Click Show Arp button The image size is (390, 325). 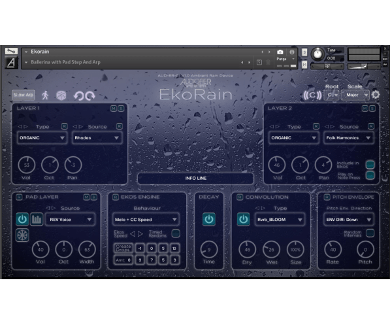tap(23, 95)
